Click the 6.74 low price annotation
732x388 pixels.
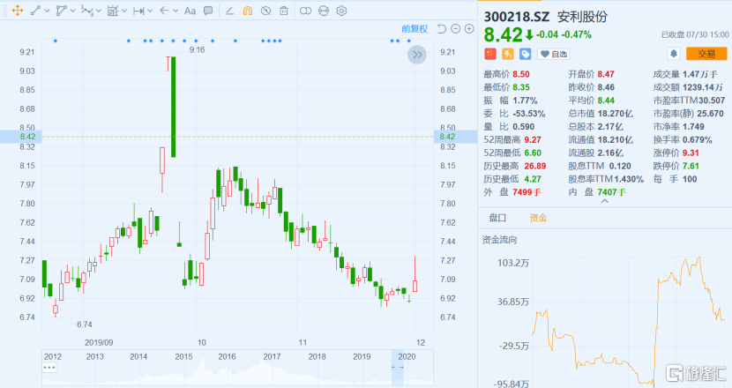85,324
